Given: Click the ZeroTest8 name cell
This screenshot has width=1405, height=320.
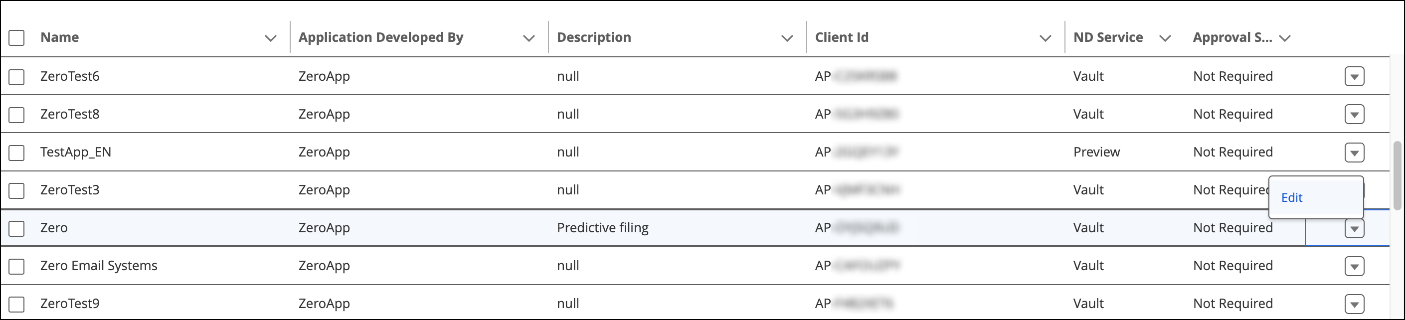Looking at the screenshot, I should pyautogui.click(x=70, y=114).
